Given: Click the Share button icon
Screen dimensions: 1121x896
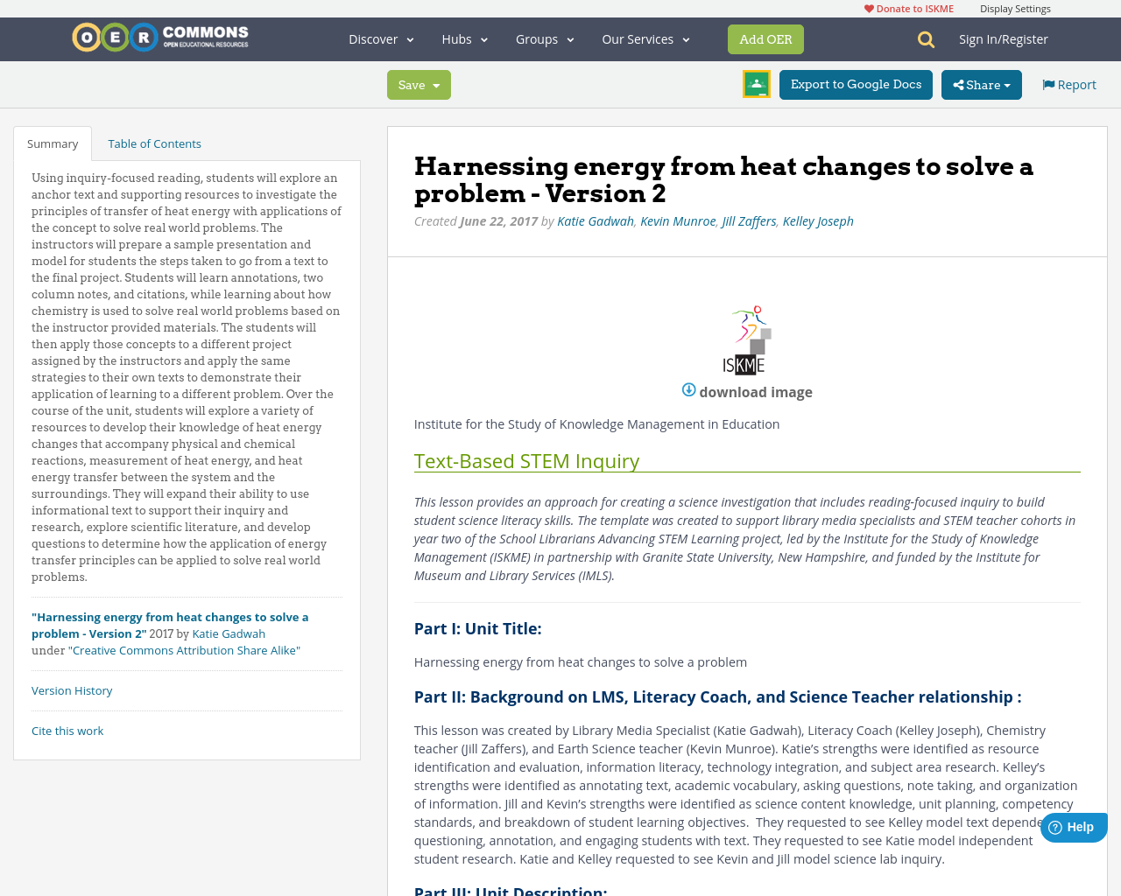Looking at the screenshot, I should pyautogui.click(x=960, y=83).
